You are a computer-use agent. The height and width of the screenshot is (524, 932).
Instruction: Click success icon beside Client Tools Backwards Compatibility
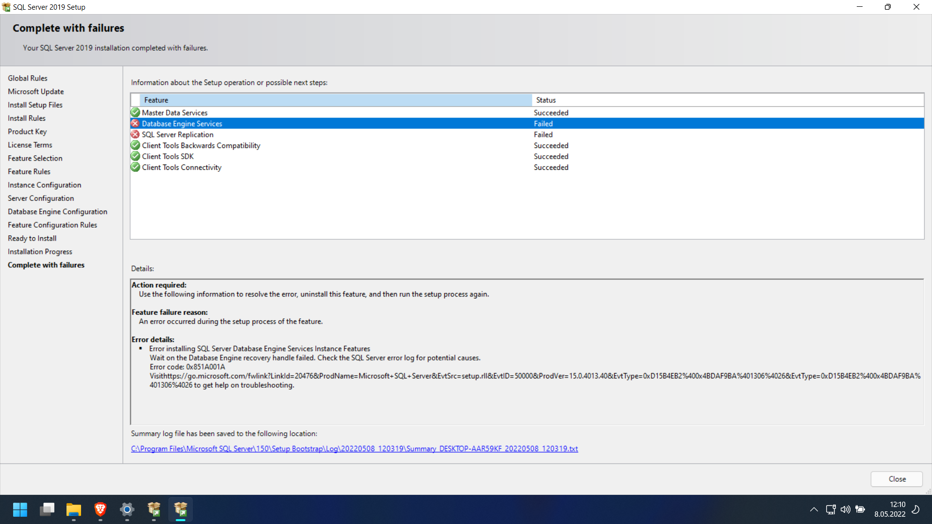(x=135, y=146)
